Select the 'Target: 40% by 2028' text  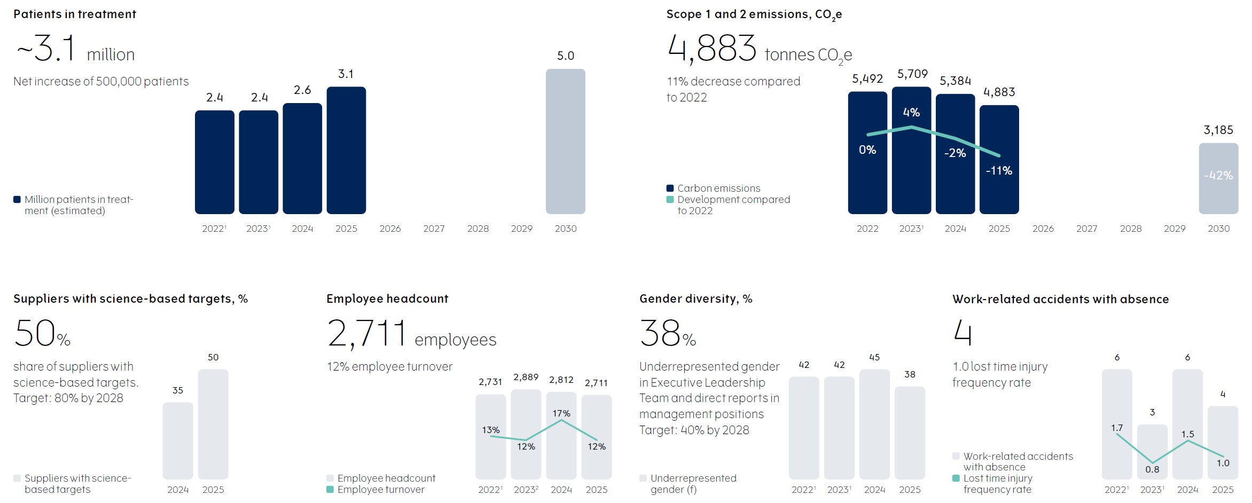pos(694,430)
